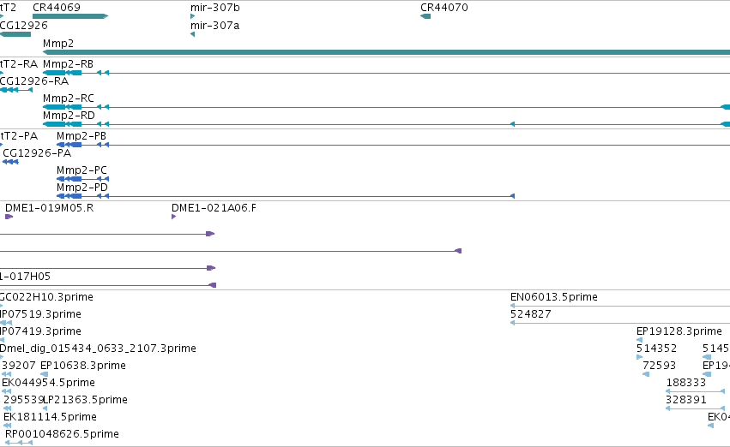Click the CG12926-RA transcript label

click(x=34, y=81)
